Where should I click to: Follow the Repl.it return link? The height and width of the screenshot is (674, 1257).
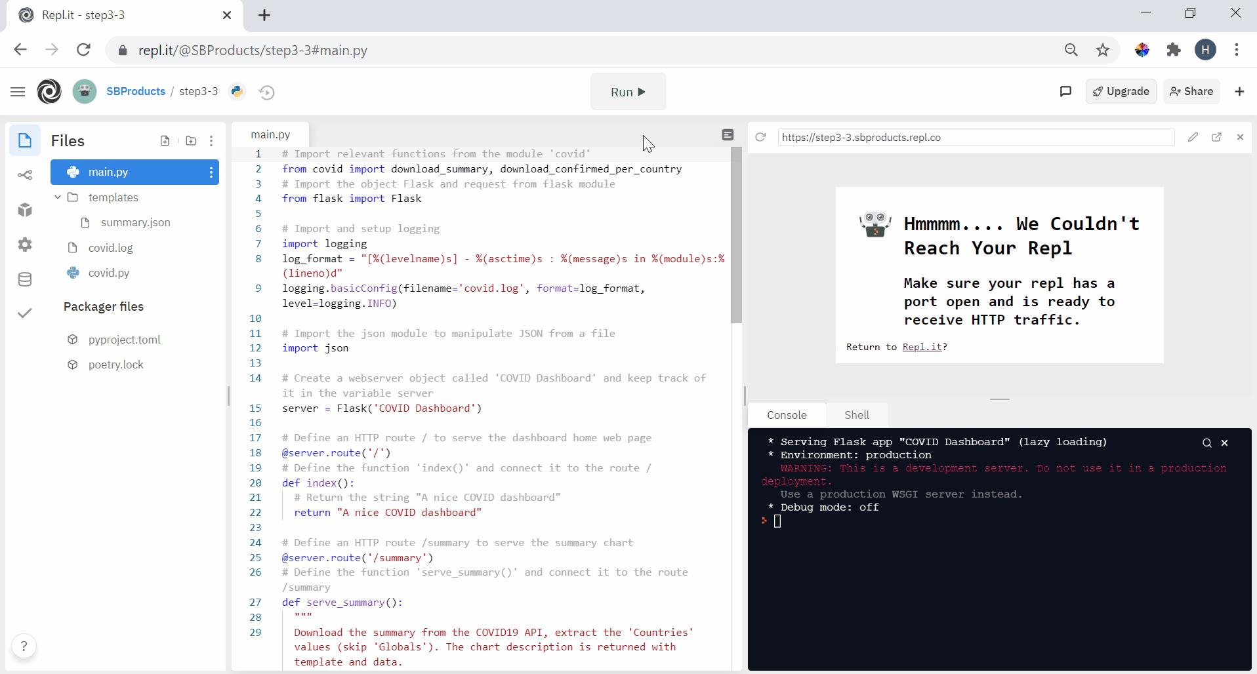[x=922, y=347]
